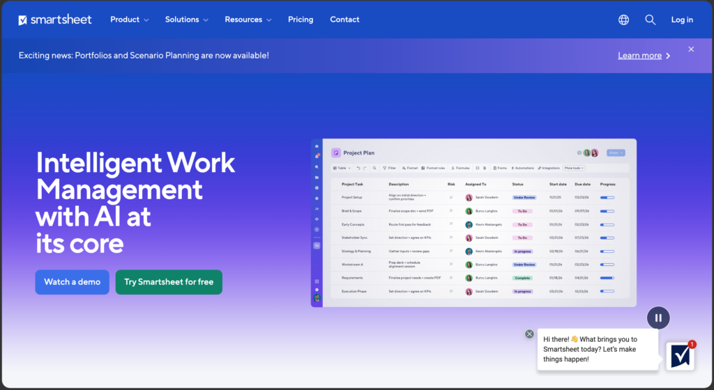Pause the hero animation
Image resolution: width=714 pixels, height=390 pixels.
658,318
